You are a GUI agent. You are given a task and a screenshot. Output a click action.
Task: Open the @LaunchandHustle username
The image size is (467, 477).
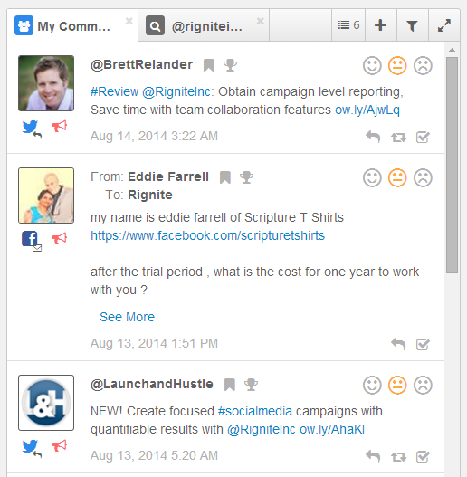pos(152,384)
